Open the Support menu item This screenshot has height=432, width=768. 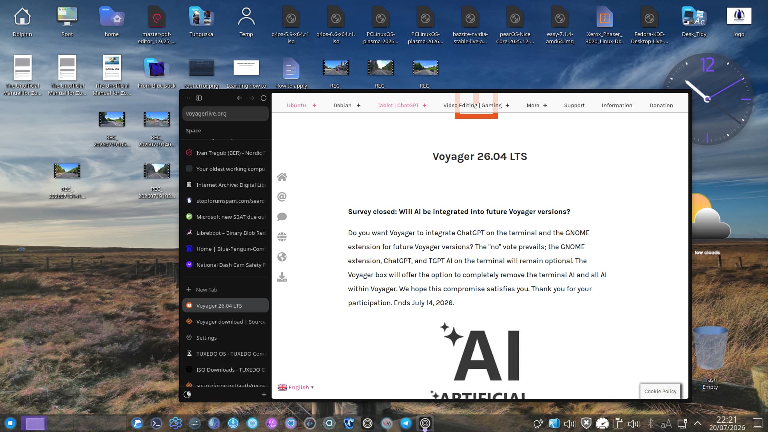pyautogui.click(x=574, y=106)
